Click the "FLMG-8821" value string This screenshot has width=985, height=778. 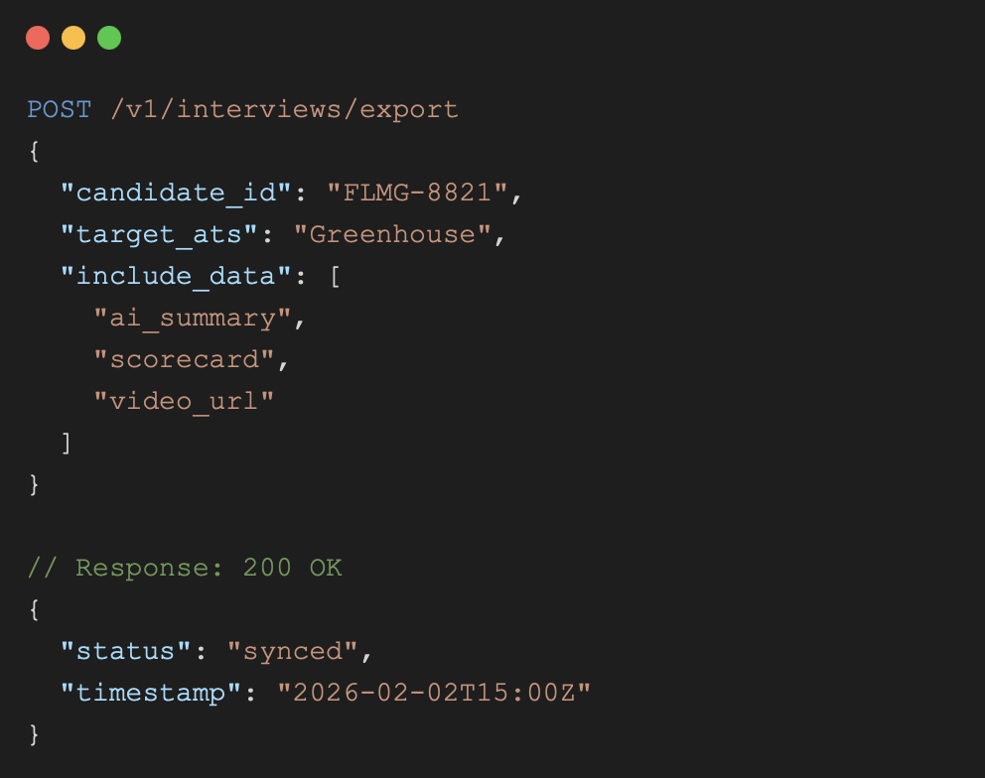(417, 192)
